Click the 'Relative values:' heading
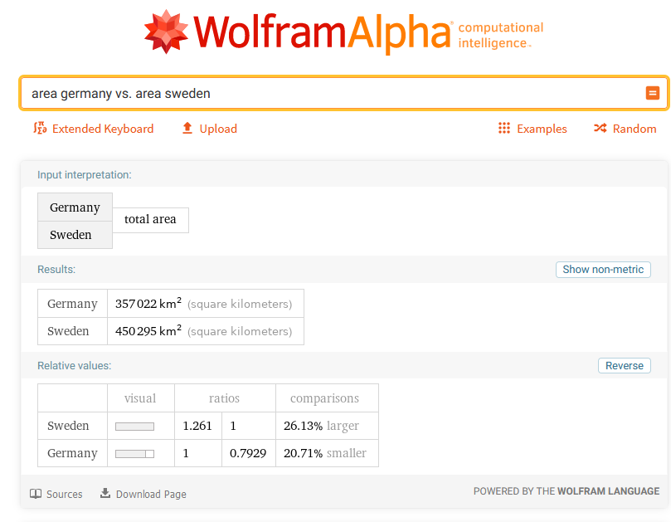671x522 pixels. (74, 366)
